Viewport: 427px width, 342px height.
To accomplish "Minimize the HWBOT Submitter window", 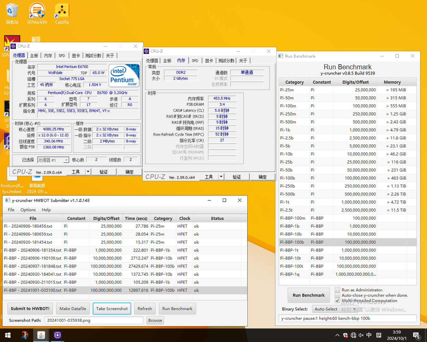I will [209, 200].
